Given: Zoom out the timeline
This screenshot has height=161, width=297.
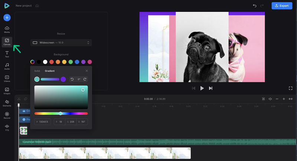Looking at the screenshot, I should pyautogui.click(x=277, y=99).
